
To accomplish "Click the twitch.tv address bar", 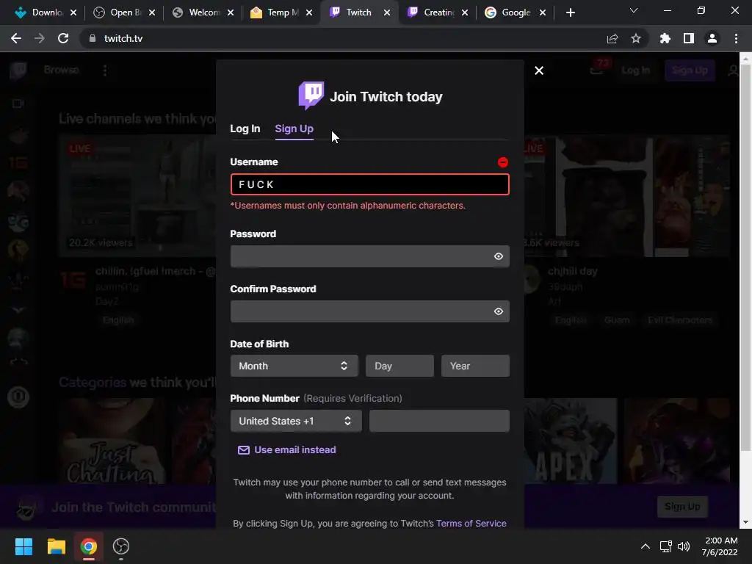I will click(x=345, y=38).
